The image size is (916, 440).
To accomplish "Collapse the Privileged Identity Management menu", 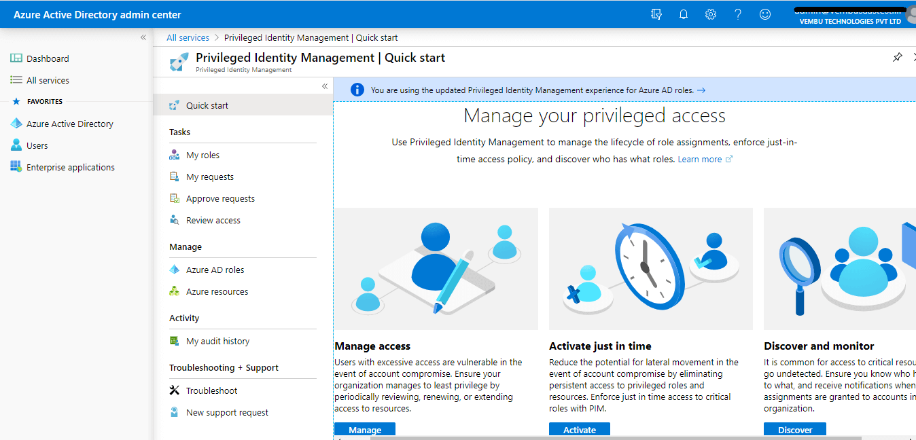I will [325, 86].
